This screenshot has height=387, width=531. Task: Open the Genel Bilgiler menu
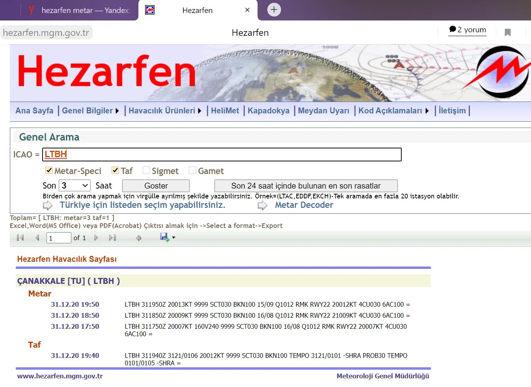(87, 111)
